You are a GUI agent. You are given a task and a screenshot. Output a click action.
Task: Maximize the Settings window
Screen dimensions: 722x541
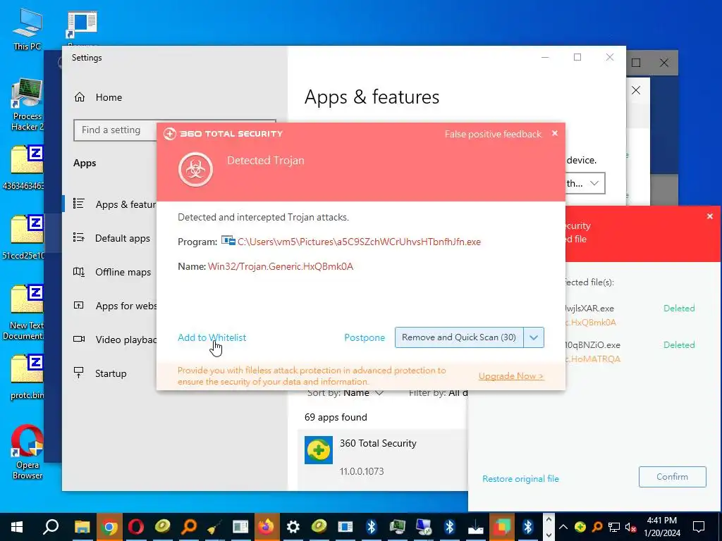pyautogui.click(x=577, y=57)
